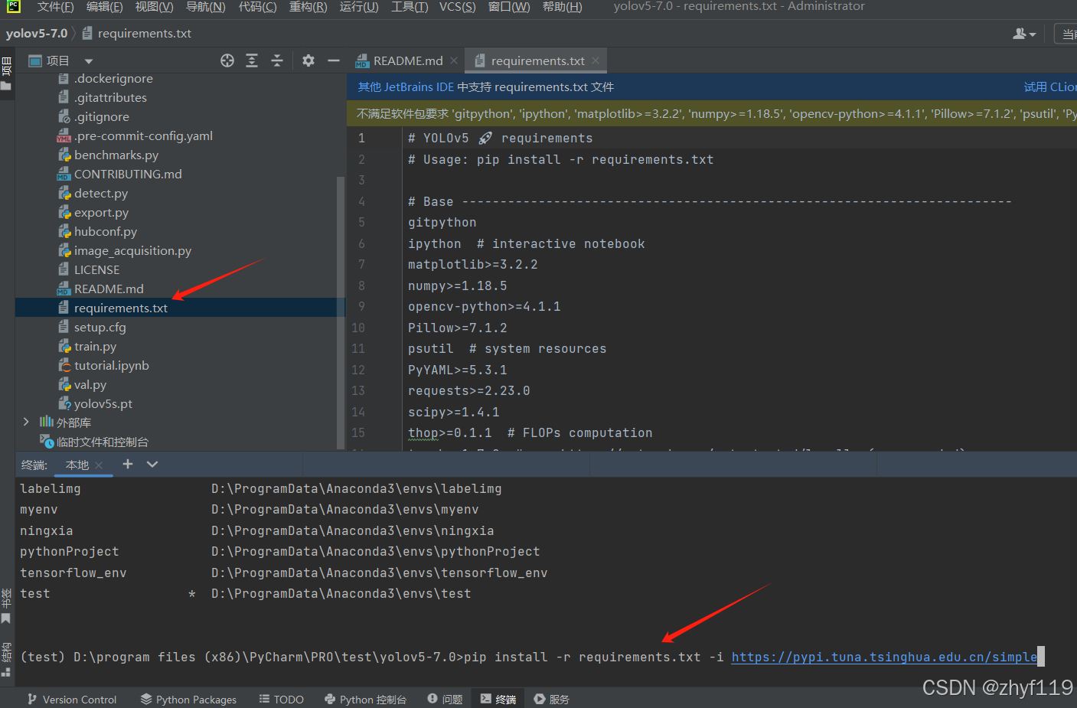Image resolution: width=1077 pixels, height=708 pixels.
Task: Select LICENSE file in project tree
Action: pyautogui.click(x=96, y=269)
